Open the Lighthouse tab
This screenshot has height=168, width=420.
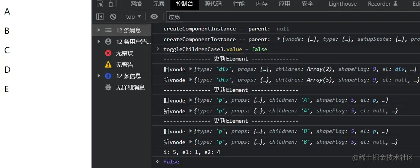coord(343,4)
